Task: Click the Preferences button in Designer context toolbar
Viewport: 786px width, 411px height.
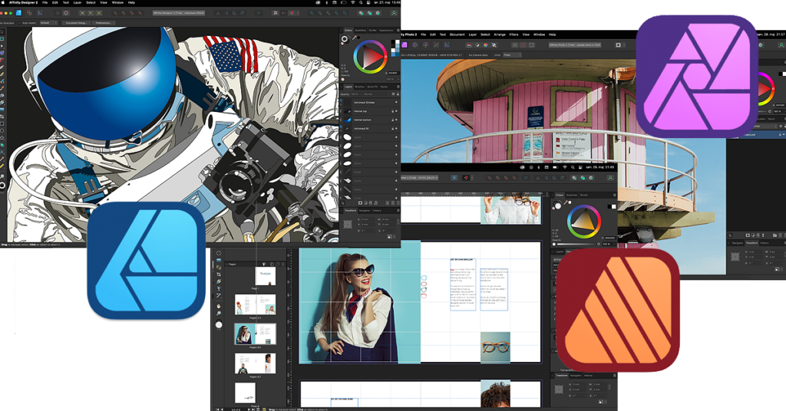Action: 104,23
